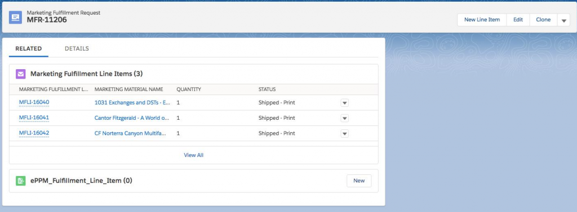The image size is (577, 212).
Task: Expand row actions for MFLI-16041
Action: pos(344,118)
